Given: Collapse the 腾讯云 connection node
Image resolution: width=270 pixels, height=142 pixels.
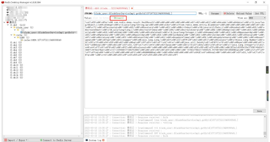Looking at the screenshot, I should coord(4,22).
